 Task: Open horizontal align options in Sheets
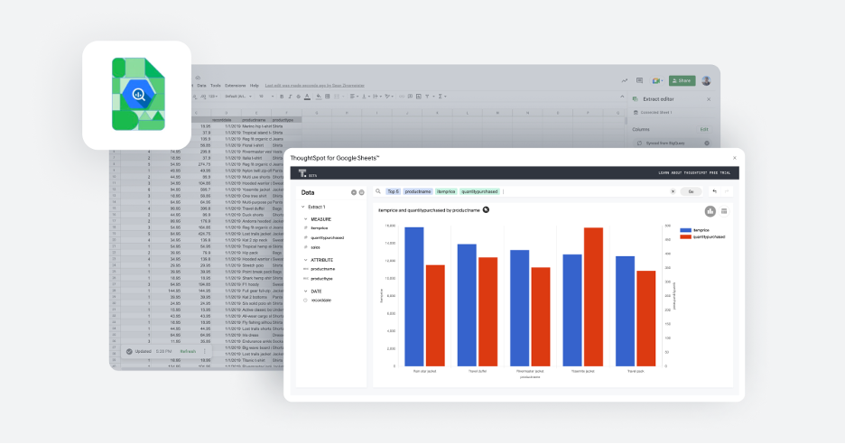[x=354, y=97]
